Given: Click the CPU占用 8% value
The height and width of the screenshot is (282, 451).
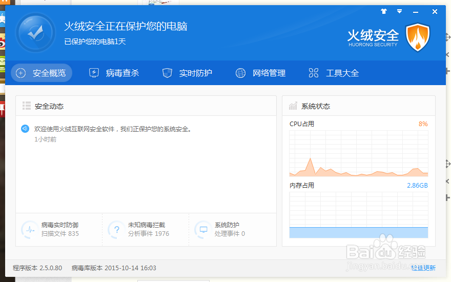Looking at the screenshot, I should pos(423,124).
